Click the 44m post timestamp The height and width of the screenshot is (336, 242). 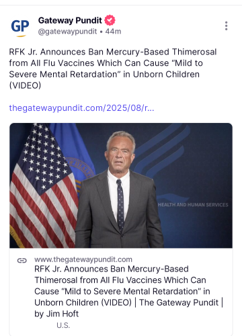click(113, 32)
